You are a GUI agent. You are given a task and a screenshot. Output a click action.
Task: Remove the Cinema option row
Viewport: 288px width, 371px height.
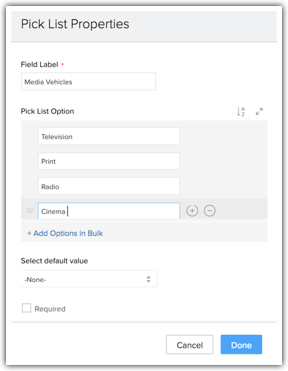(x=210, y=211)
